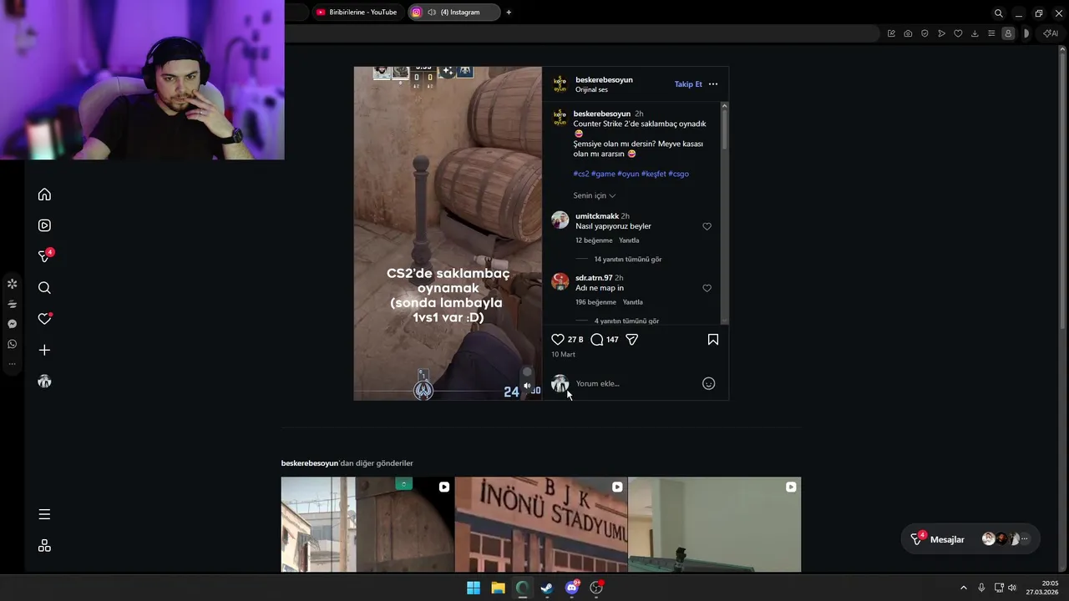Screen dimensions: 1069x601
Task: Open post options three-dot menu
Action: pos(712,84)
